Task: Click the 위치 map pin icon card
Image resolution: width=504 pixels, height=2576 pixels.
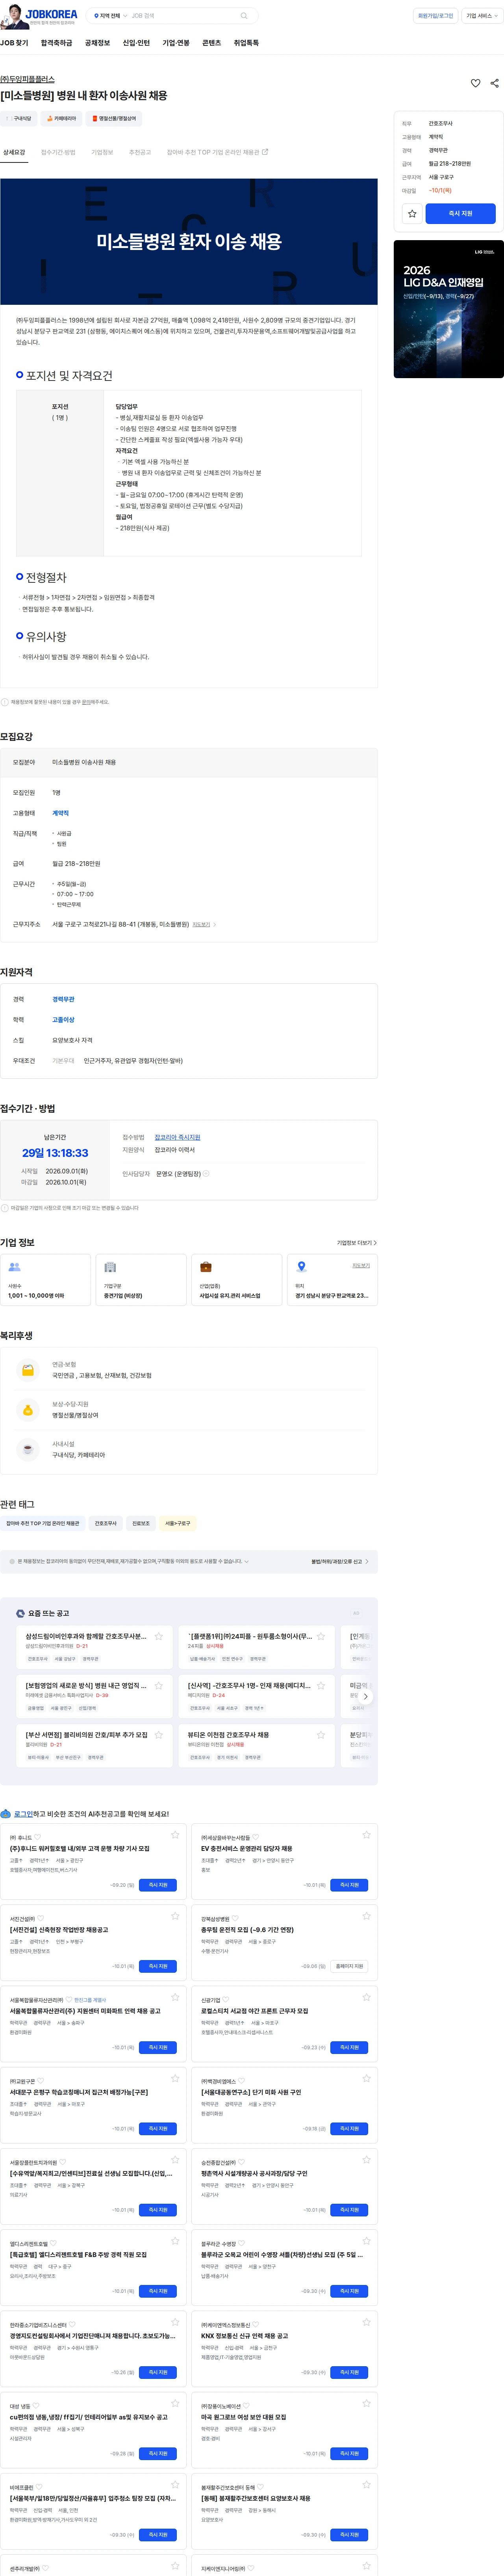Action: (x=332, y=1279)
